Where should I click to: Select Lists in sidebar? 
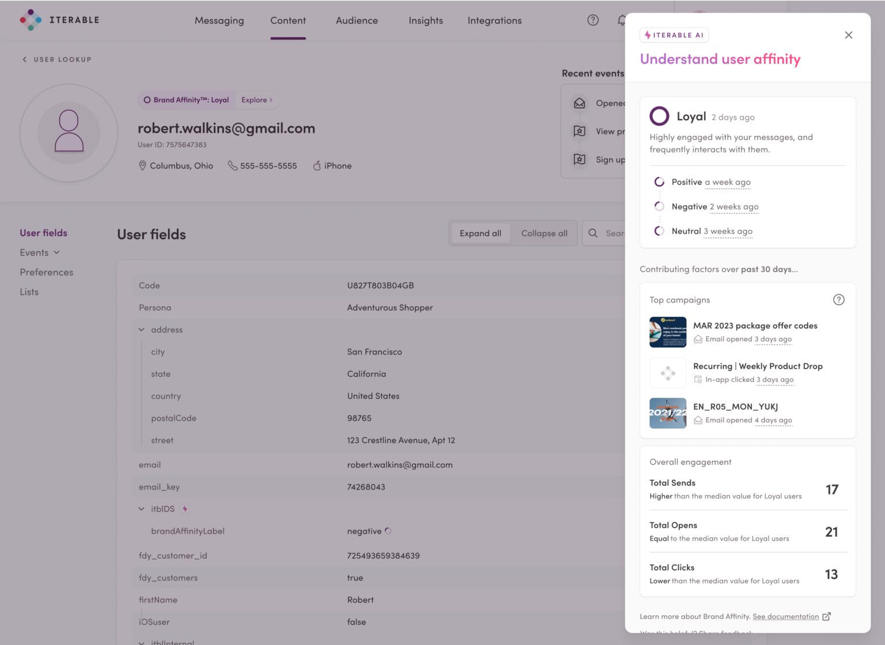(29, 292)
